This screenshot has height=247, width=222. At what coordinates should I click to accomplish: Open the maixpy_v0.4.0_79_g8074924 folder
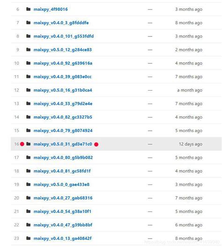(63, 131)
